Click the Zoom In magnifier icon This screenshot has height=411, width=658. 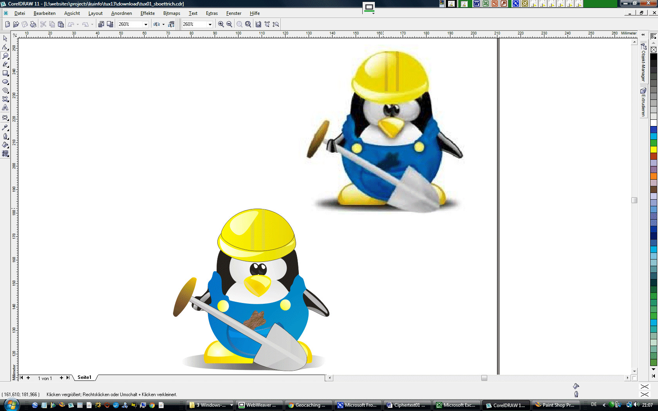(221, 24)
